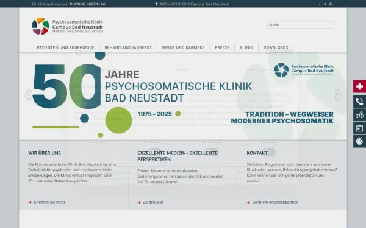Open the directions map sidebar icon
The width and height of the screenshot is (366, 228).
(x=359, y=115)
